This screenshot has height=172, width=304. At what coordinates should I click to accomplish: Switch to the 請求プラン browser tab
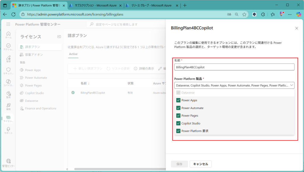coord(39,5)
